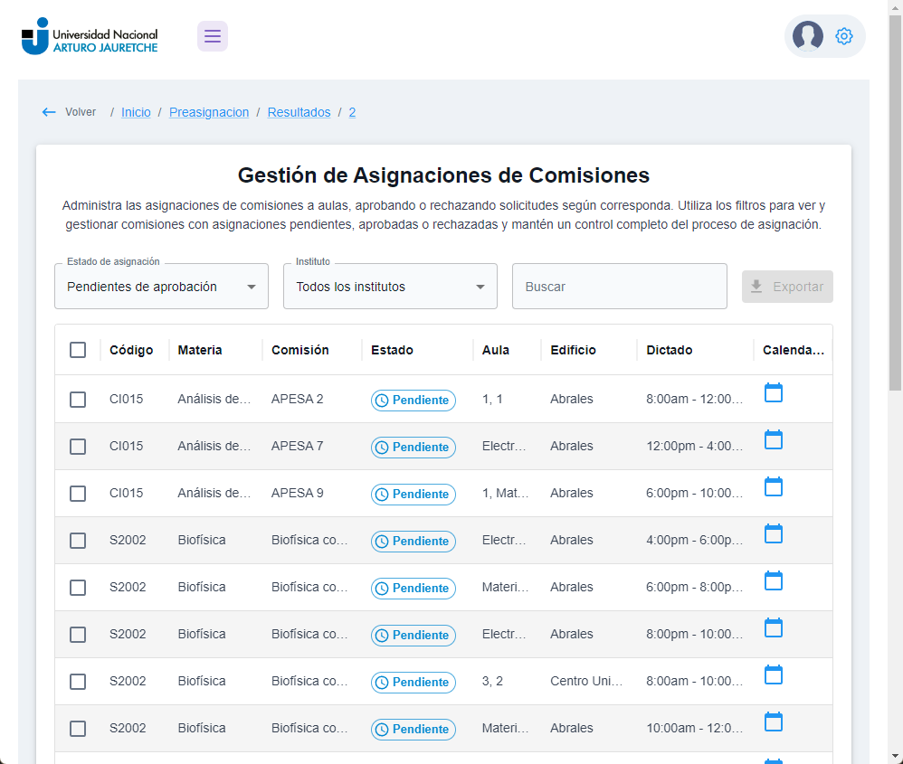The width and height of the screenshot is (903, 764).
Task: Open calendar for APESA 2 row
Action: [773, 393]
